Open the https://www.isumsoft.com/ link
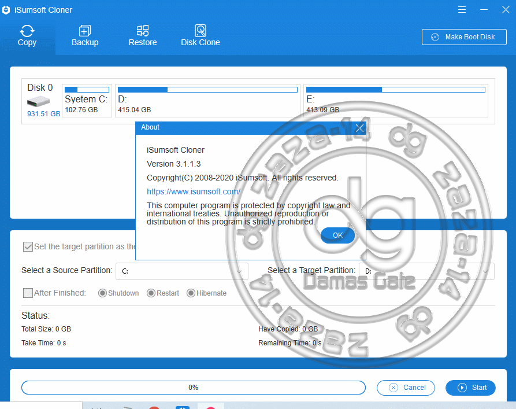The height and width of the screenshot is (409, 516). [194, 191]
